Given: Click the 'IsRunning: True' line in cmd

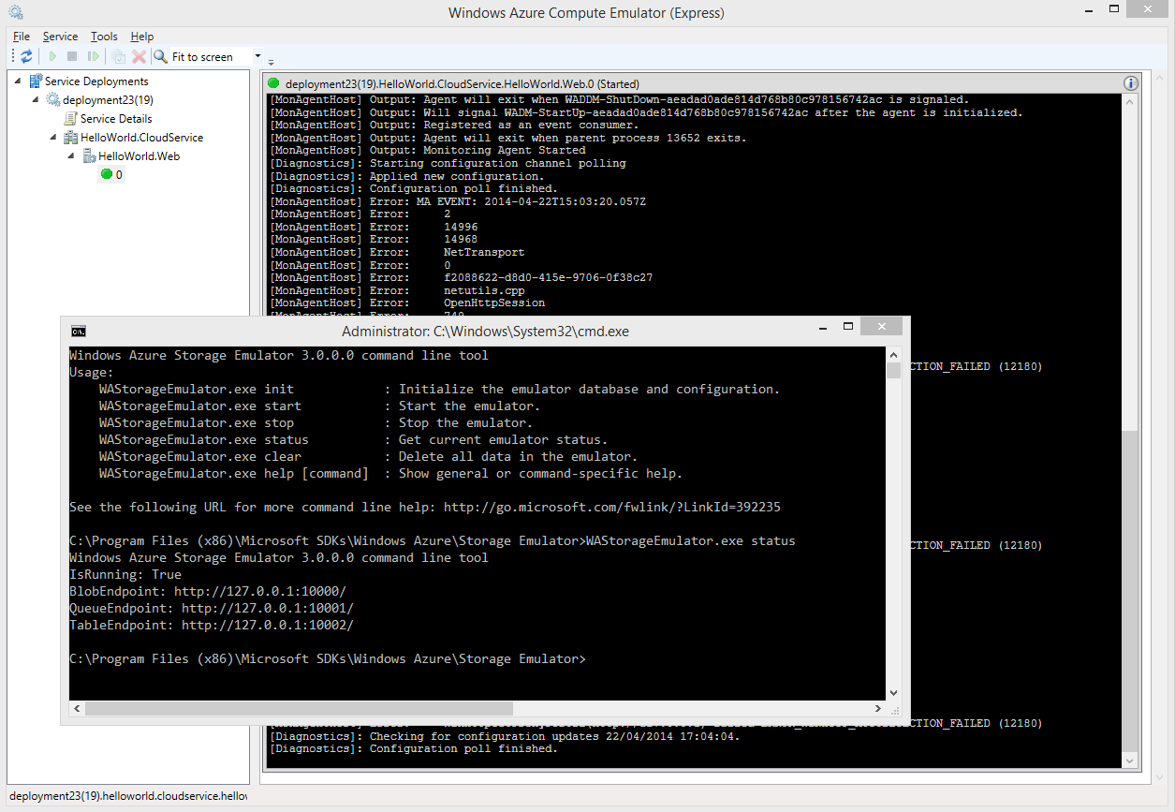Looking at the screenshot, I should (125, 574).
